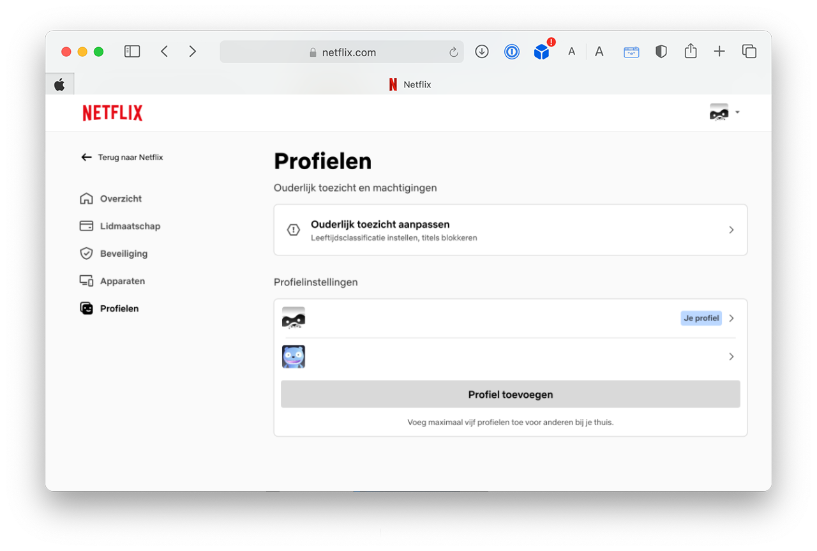Click the Voeg maximaal vijf profielen text
This screenshot has width=817, height=551.
point(511,422)
